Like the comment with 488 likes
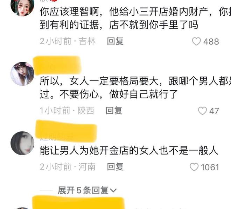 [196, 41]
